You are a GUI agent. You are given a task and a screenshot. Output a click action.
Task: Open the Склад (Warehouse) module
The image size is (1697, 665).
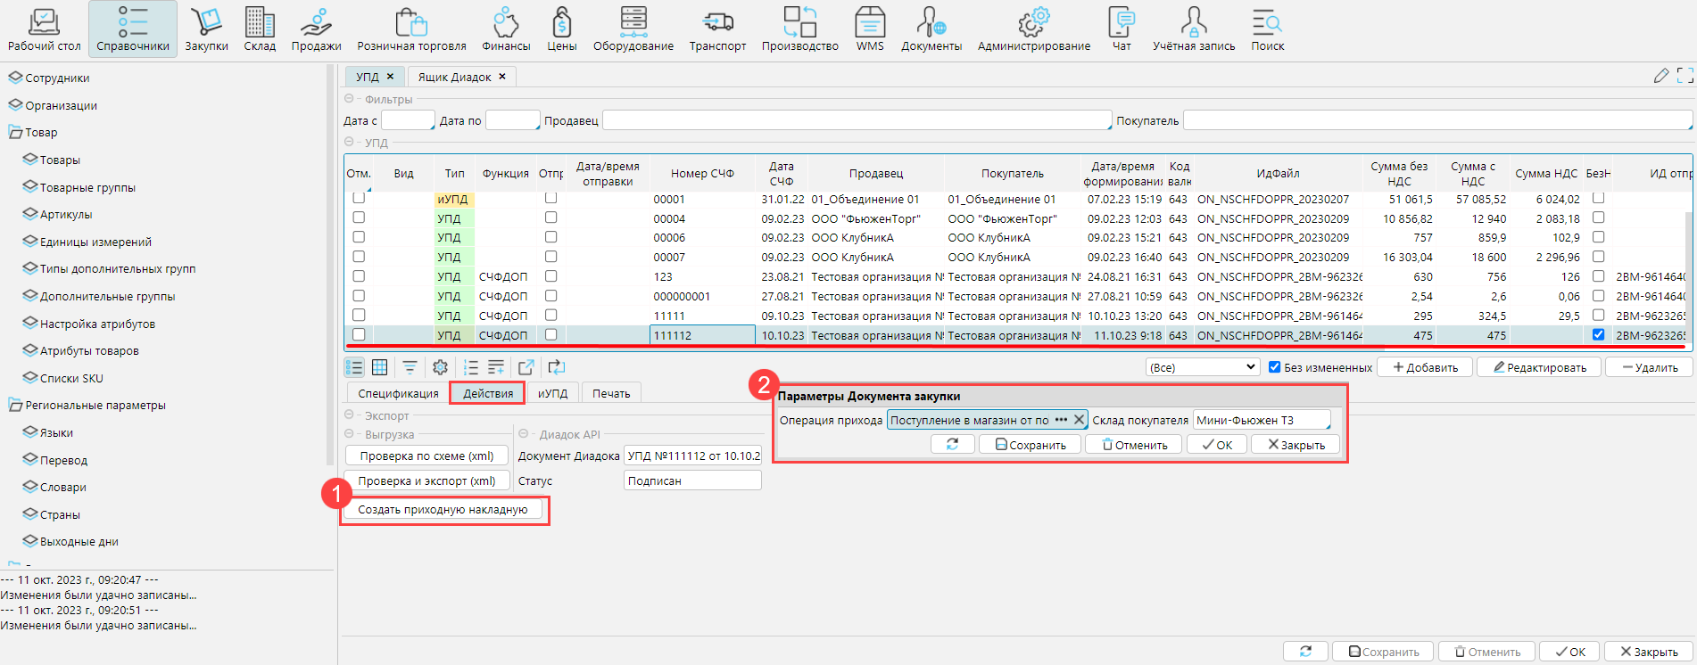point(260,29)
